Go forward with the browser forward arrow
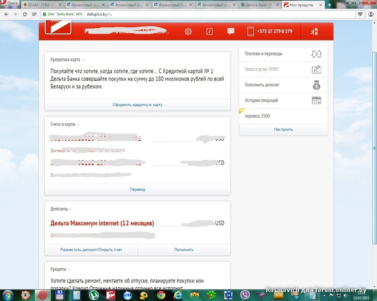377x301 pixels. coord(15,15)
